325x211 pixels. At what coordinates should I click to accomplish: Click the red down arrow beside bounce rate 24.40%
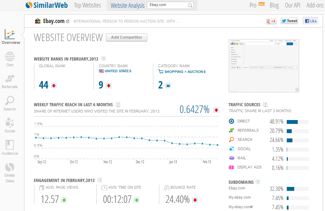[195, 200]
